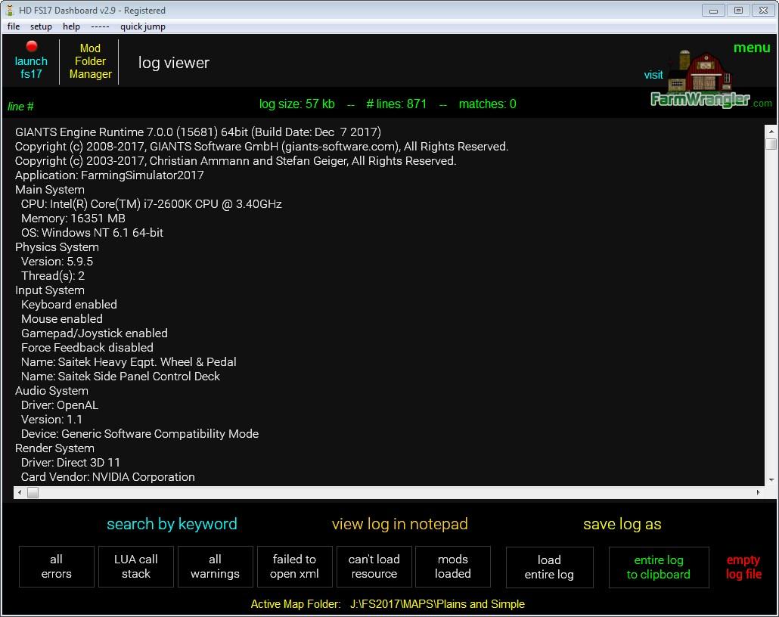779x617 pixels.
Task: Click save log as
Action: click(x=622, y=524)
